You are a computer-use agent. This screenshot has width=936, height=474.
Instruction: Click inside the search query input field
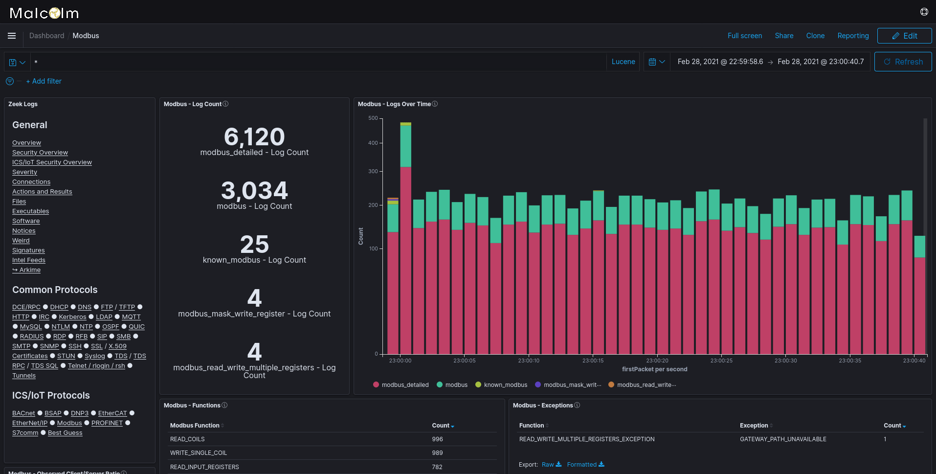293,62
